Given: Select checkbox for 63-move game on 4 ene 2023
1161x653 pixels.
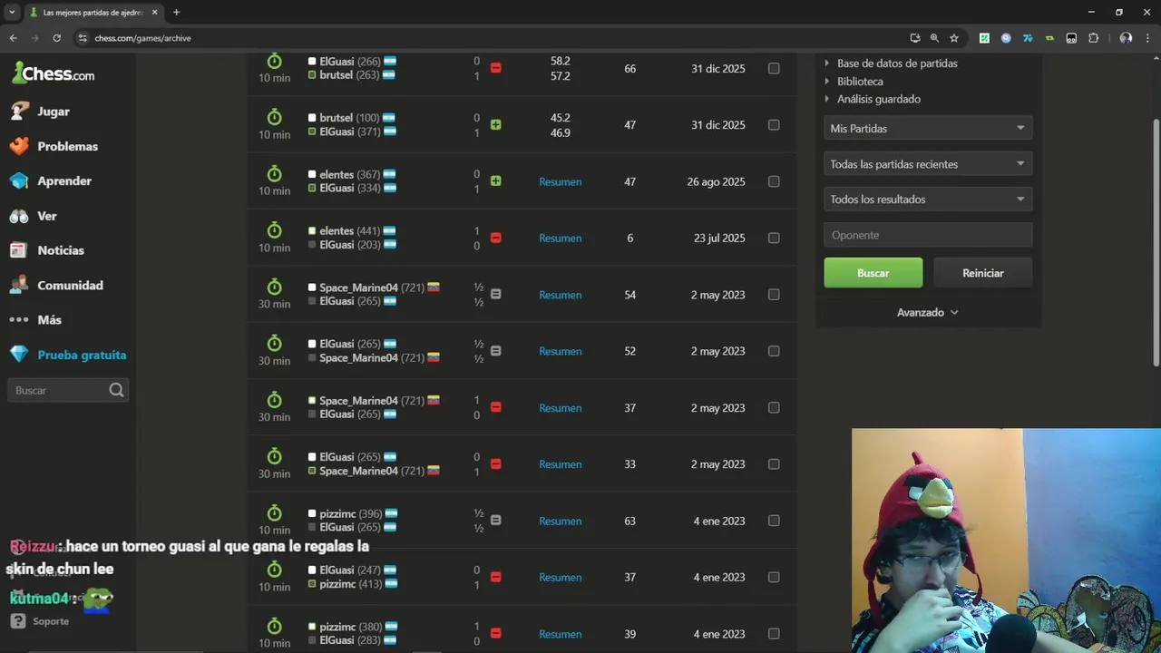Looking at the screenshot, I should pos(774,521).
